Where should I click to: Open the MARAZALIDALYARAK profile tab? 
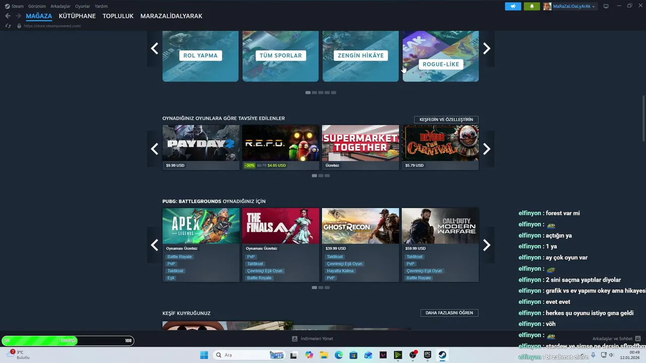(x=171, y=16)
